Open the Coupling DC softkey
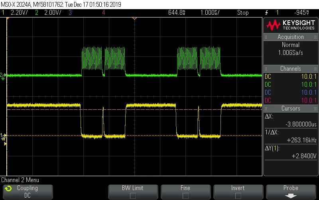 (28, 192)
